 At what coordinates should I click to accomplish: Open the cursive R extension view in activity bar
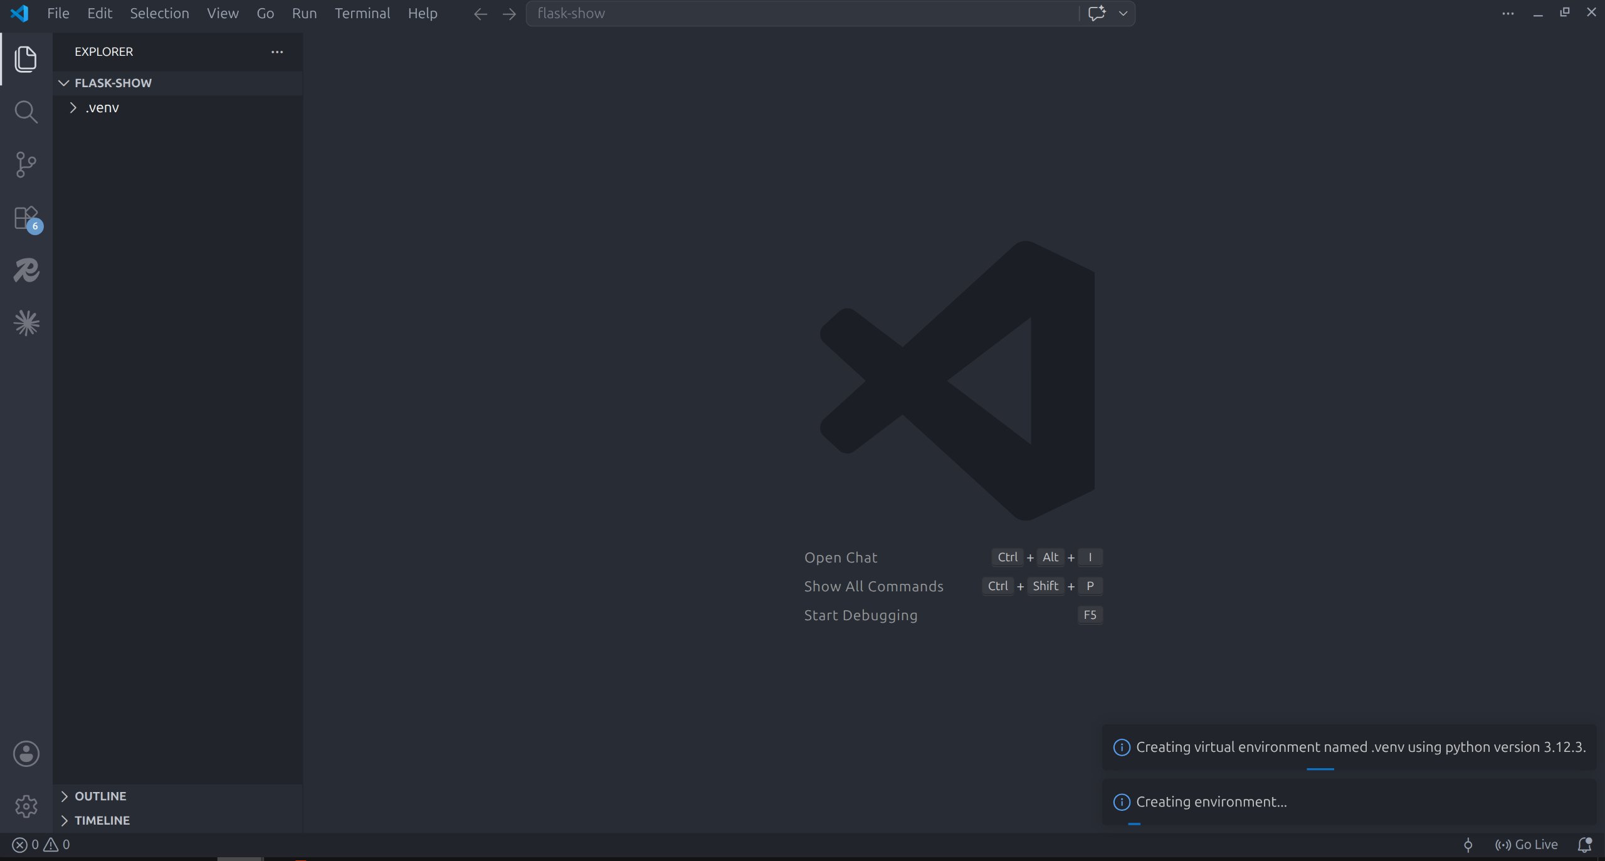coord(26,270)
